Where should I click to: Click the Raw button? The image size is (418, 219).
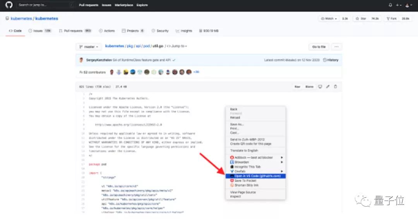pyautogui.click(x=297, y=86)
